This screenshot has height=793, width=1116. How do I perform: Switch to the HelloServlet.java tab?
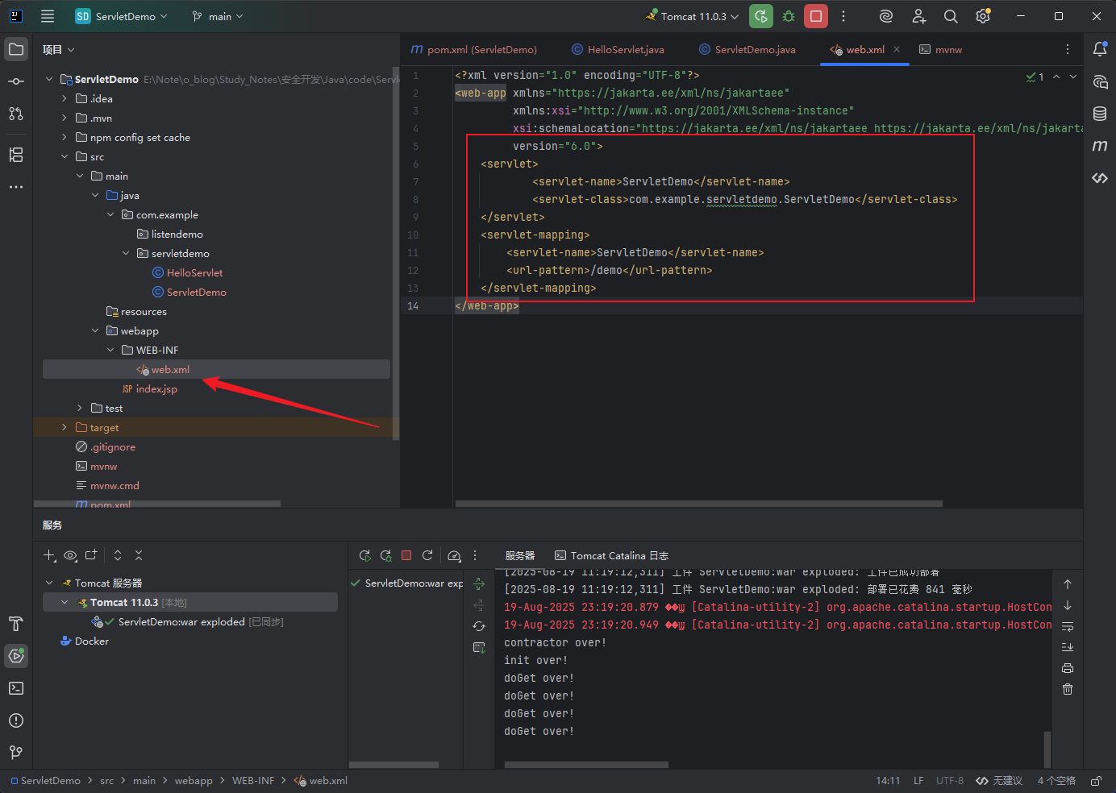[x=618, y=49]
